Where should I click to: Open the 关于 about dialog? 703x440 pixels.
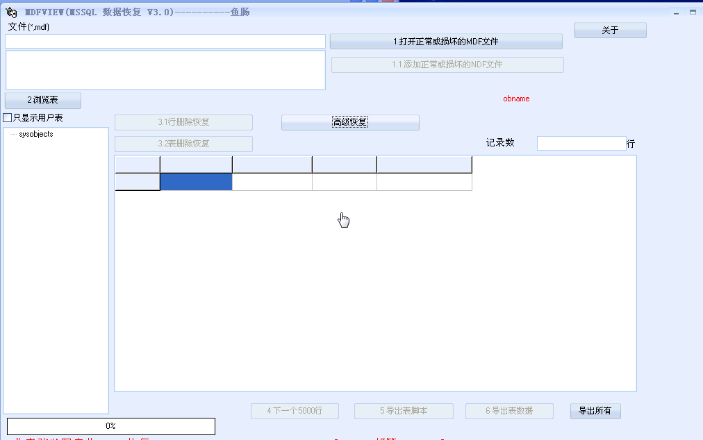[610, 30]
